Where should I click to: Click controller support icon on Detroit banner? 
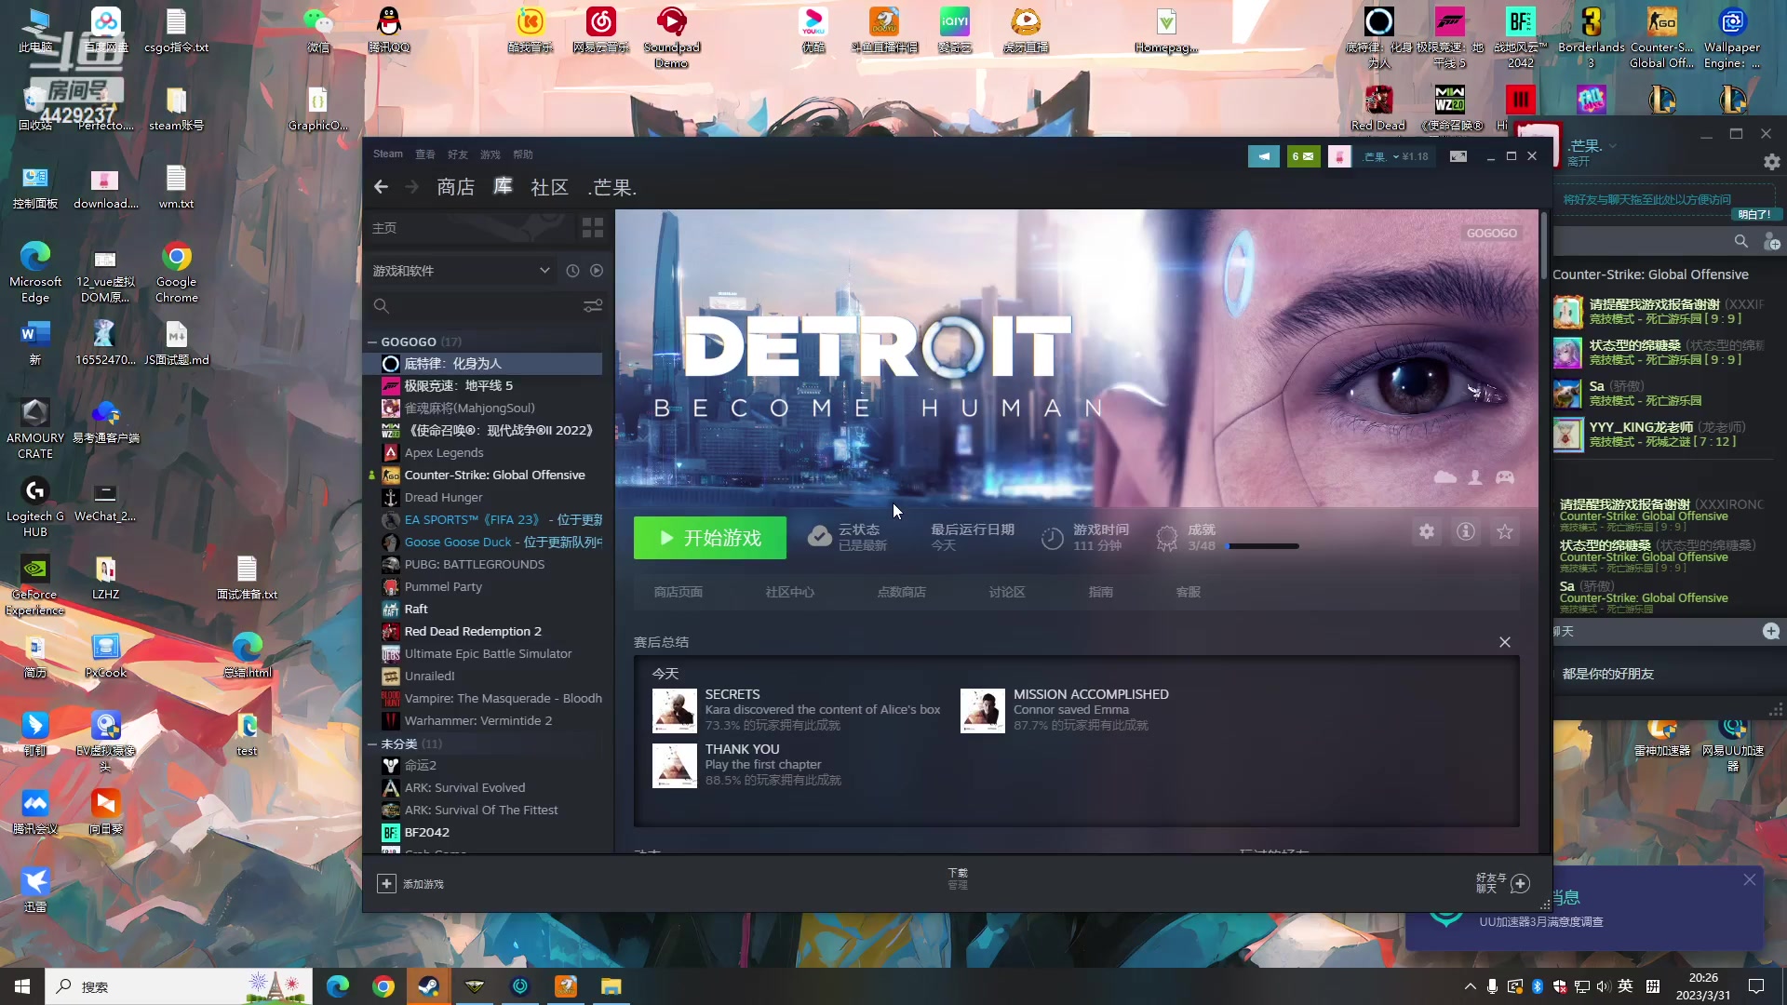pos(1505,477)
